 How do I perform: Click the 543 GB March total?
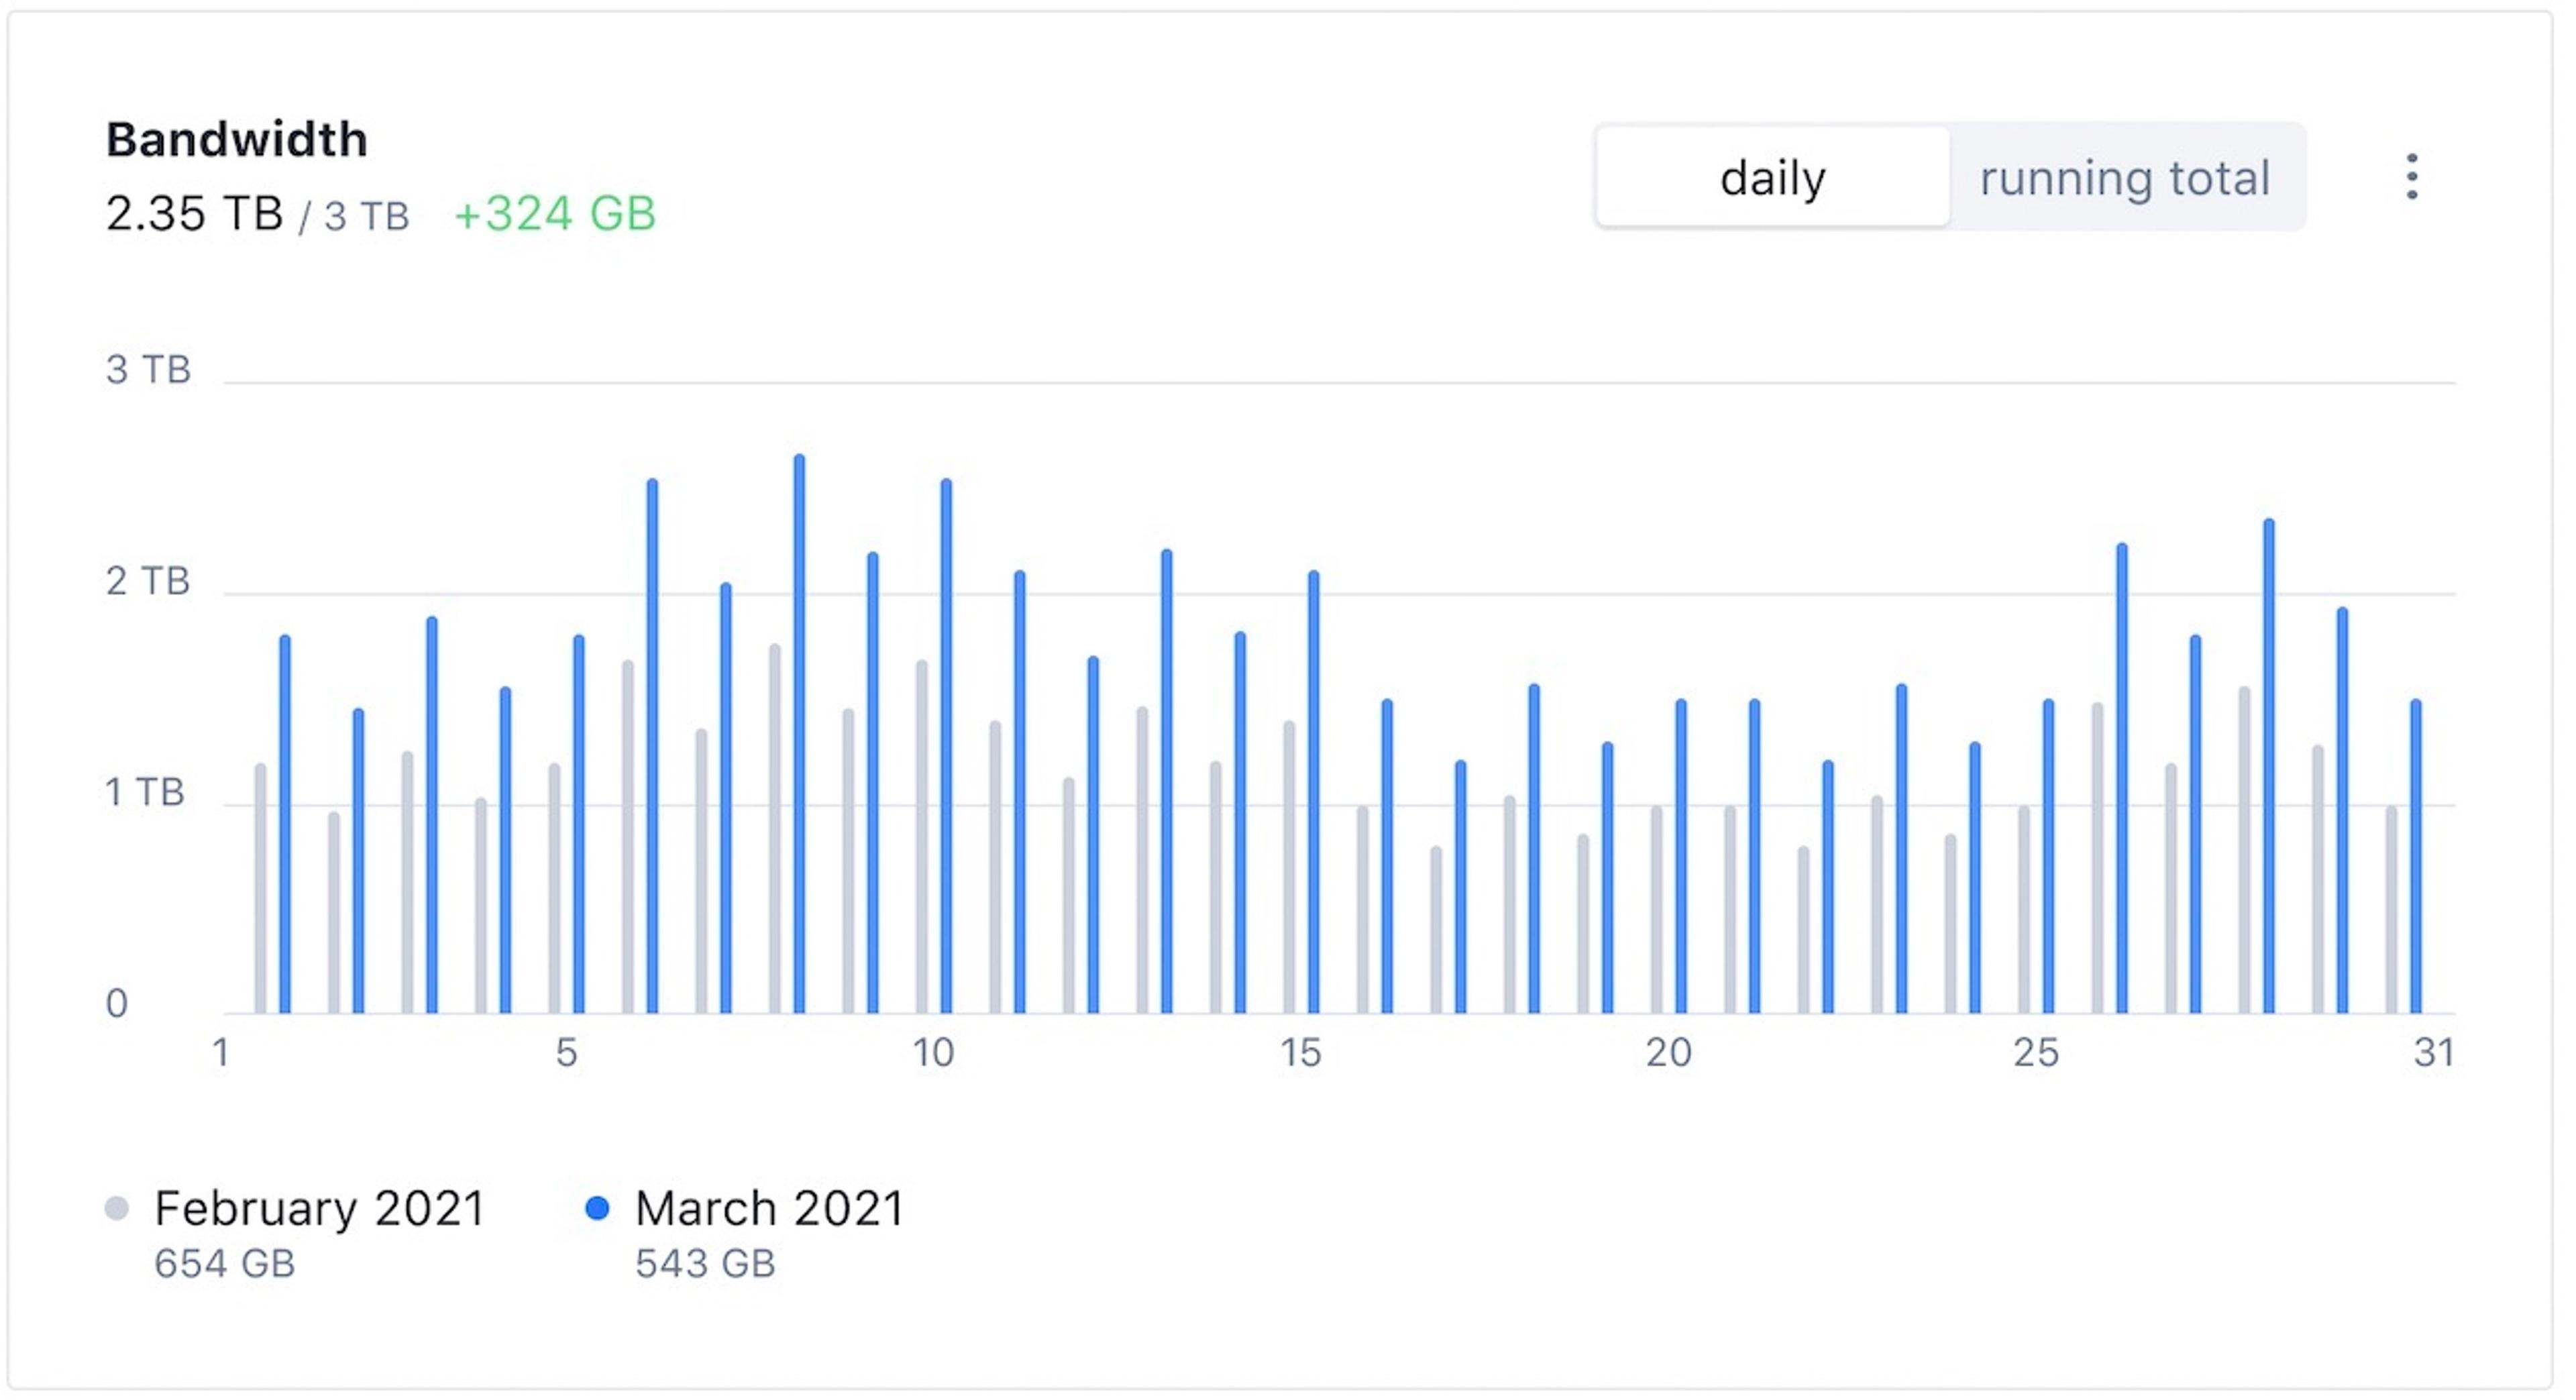pyautogui.click(x=705, y=1264)
